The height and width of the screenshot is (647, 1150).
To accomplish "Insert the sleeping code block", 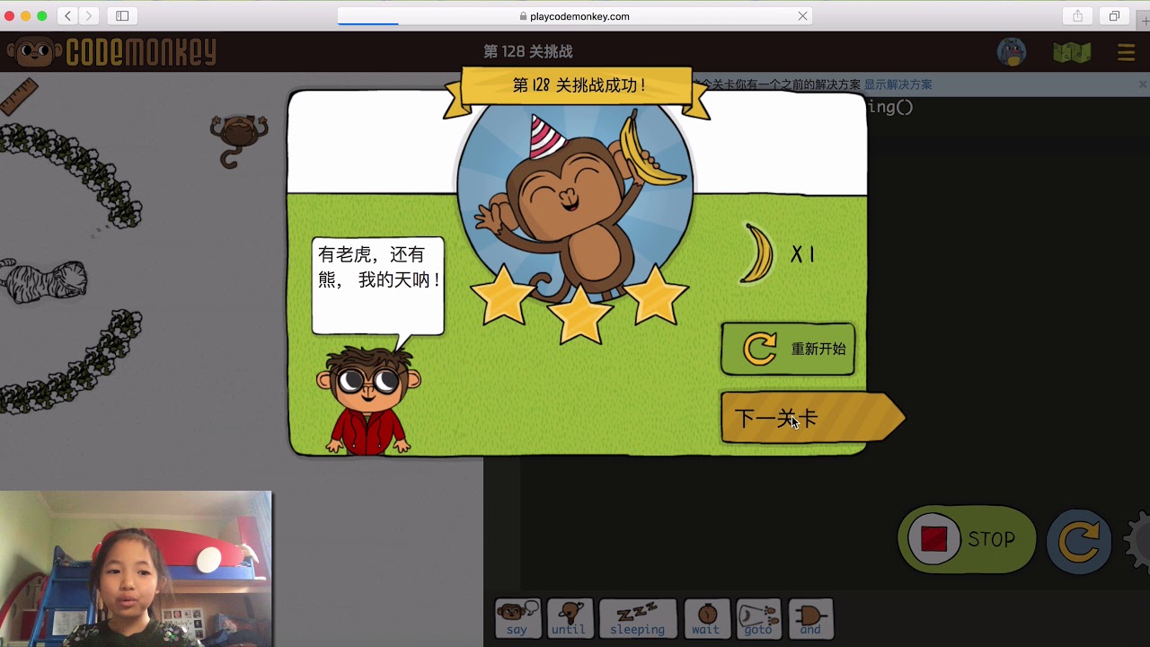I will [638, 619].
